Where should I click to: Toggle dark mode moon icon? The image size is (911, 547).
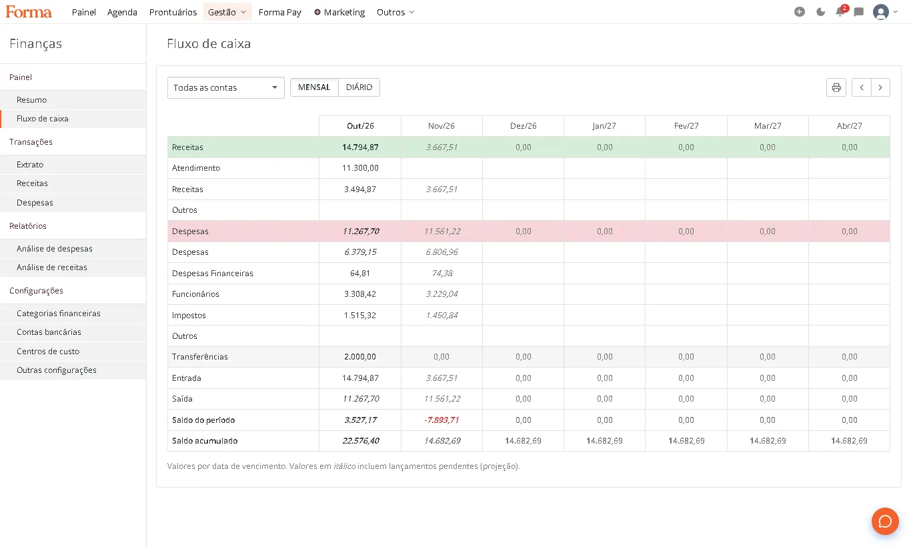click(820, 12)
